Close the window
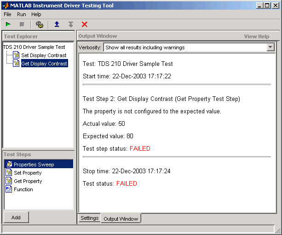Viewport: 282px width, 235px height. click(276, 6)
